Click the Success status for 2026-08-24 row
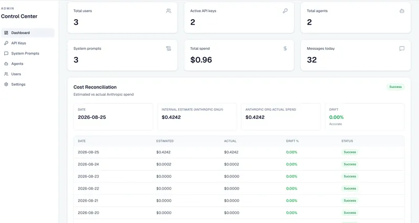 (x=350, y=164)
